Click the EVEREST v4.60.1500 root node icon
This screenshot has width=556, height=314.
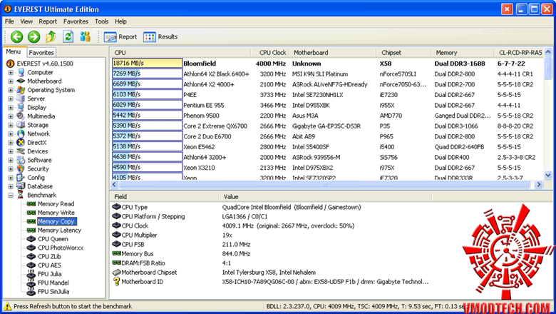pos(9,64)
